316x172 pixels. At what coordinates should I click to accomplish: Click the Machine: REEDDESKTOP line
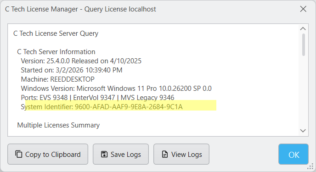coord(57,79)
